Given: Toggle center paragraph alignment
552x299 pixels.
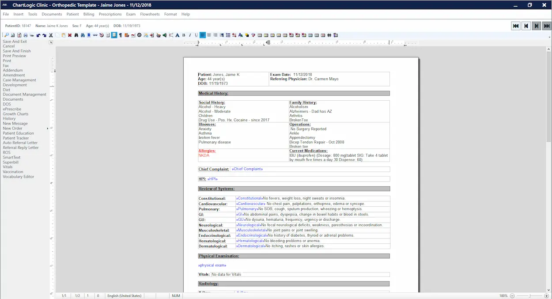Looking at the screenshot, I should coord(209,35).
